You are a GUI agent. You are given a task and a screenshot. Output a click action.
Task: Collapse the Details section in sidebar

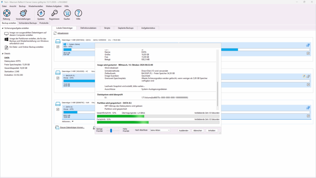point(2,54)
